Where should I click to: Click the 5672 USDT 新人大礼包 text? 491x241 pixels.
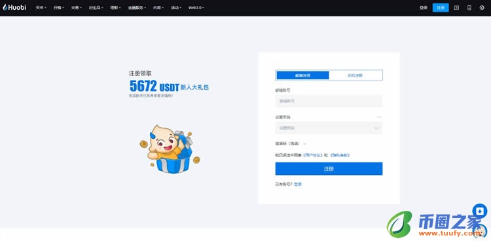(x=169, y=86)
